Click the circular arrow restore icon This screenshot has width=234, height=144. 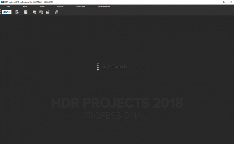pos(26,12)
